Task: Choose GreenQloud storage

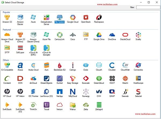Action: [99, 78]
